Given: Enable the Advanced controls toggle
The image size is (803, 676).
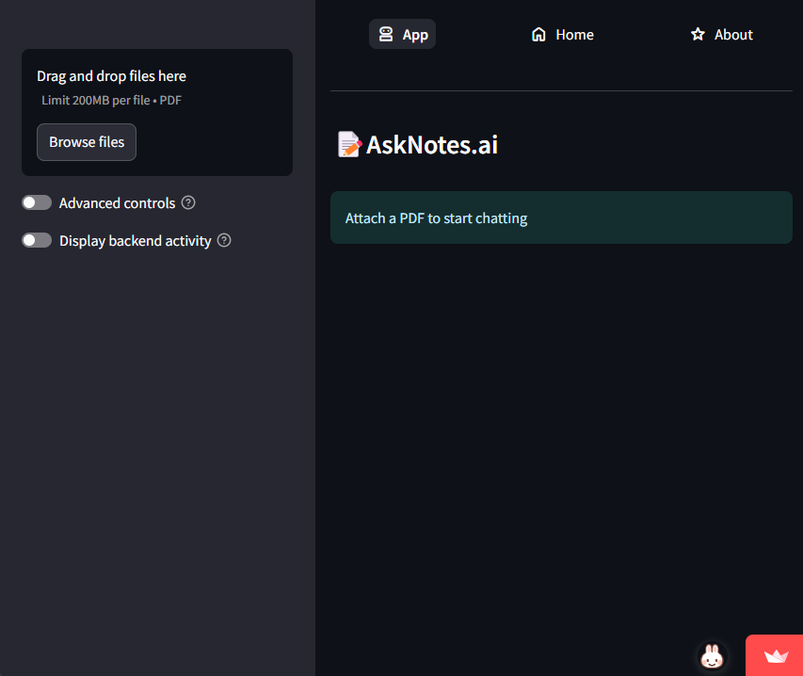Looking at the screenshot, I should click(37, 203).
